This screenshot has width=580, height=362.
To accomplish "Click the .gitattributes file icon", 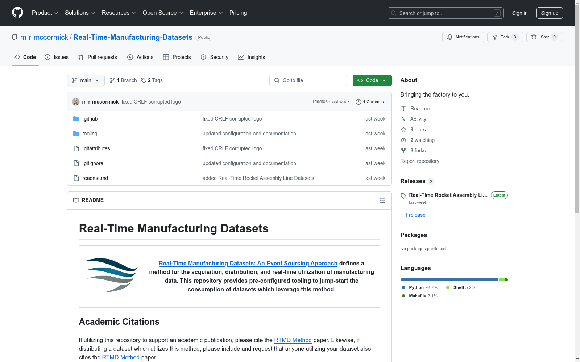I will (x=76, y=148).
